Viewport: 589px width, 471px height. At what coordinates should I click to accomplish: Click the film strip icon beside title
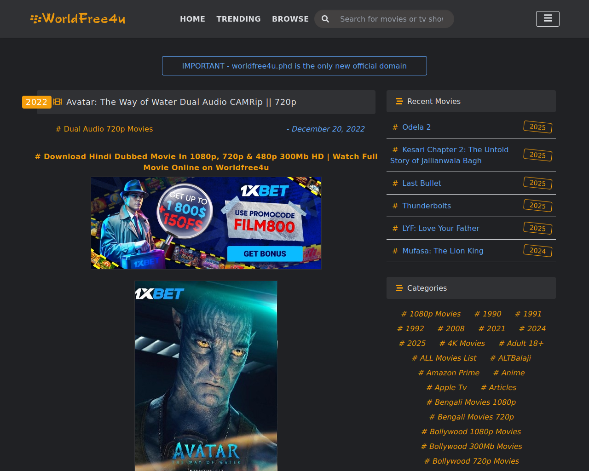[58, 102]
